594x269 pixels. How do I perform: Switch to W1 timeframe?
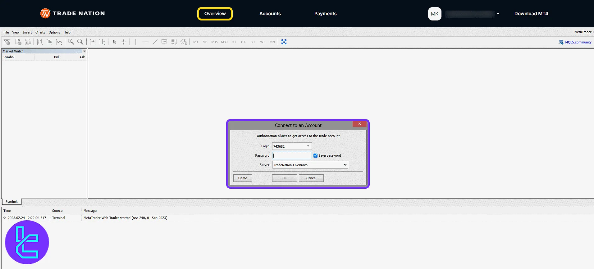click(263, 42)
